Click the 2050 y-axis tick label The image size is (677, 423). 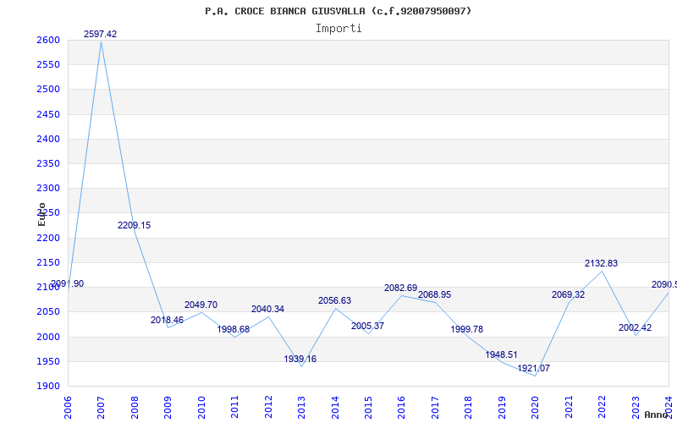(48, 311)
